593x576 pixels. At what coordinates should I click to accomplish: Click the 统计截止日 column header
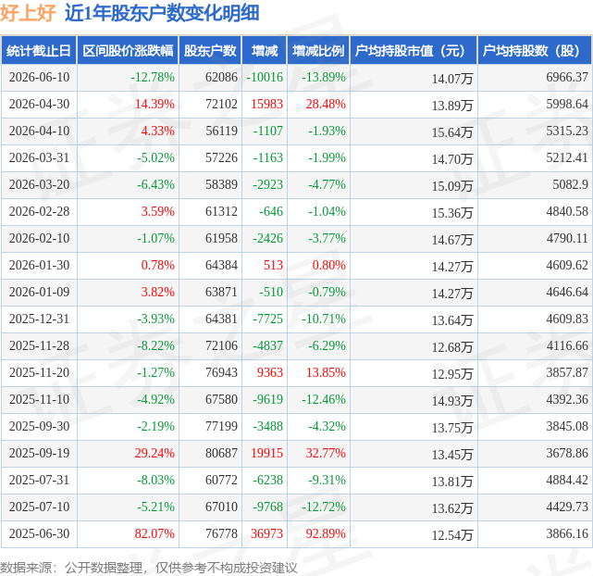(x=39, y=50)
